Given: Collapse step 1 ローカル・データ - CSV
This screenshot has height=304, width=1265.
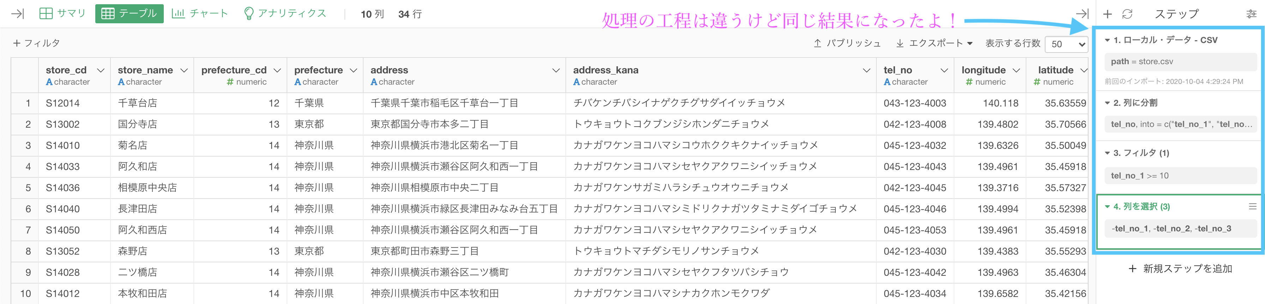Looking at the screenshot, I should point(1107,40).
